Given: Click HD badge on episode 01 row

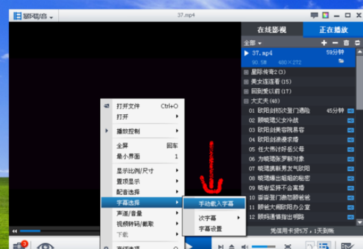Looking at the screenshot, I should (351, 111).
